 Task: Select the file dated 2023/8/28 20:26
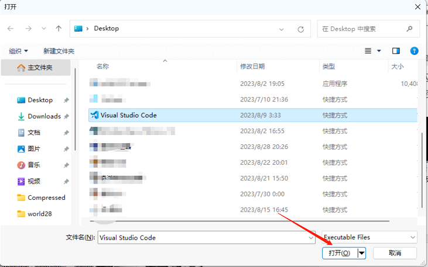(x=253, y=147)
